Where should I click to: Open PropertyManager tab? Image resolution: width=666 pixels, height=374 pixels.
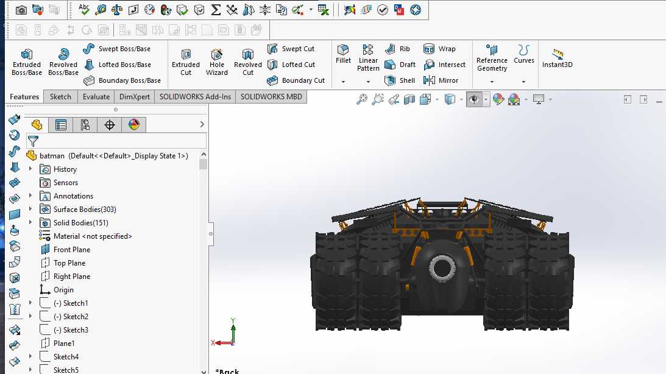point(61,125)
